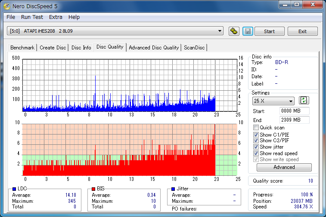Screen dimensions: 326x217
Task: Click the drive options wrench icon
Action: coord(234,31)
